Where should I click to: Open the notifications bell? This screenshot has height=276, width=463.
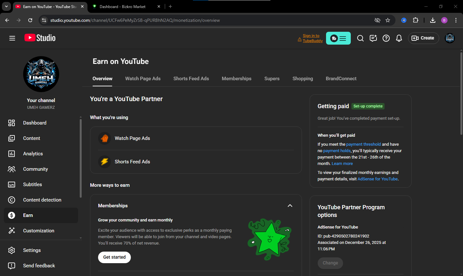[399, 38]
